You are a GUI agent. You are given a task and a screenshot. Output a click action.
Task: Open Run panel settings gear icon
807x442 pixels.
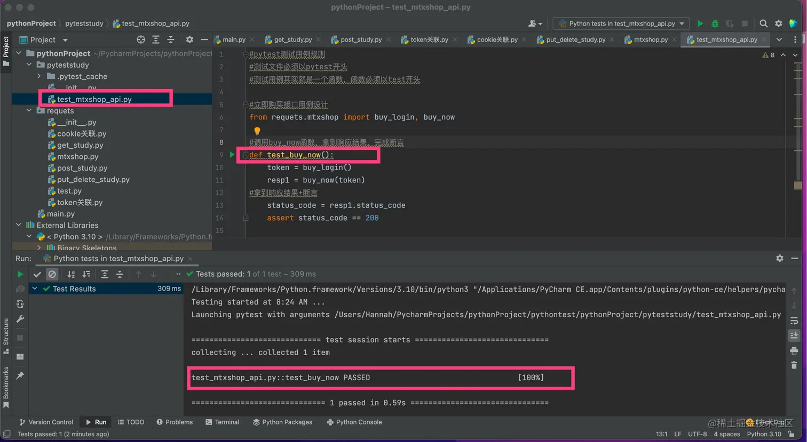coord(779,258)
